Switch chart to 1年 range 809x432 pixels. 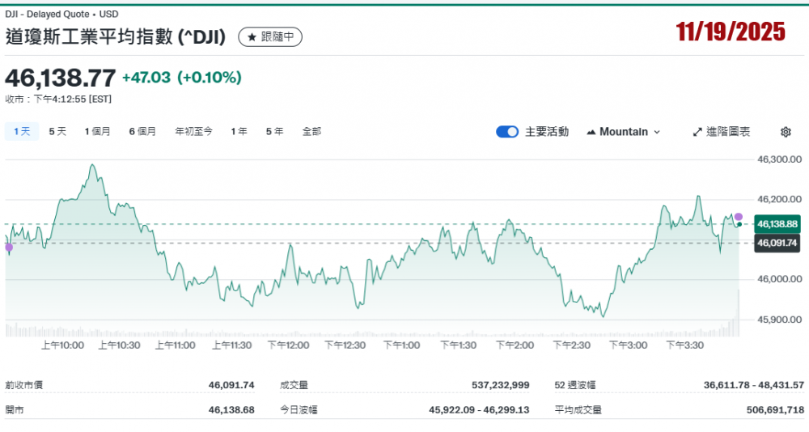pos(239,131)
